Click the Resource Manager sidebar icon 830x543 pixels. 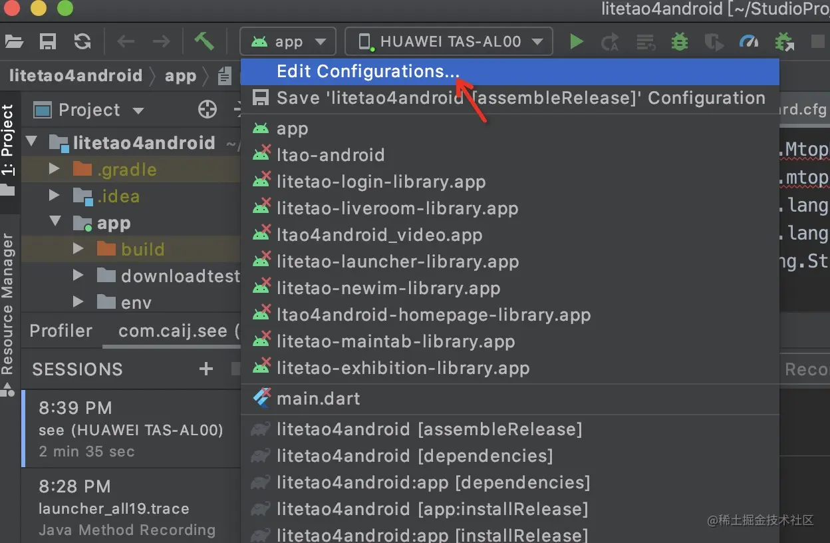(x=7, y=391)
